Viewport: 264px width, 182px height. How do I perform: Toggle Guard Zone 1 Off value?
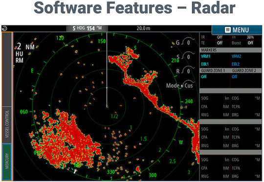tap(204, 77)
